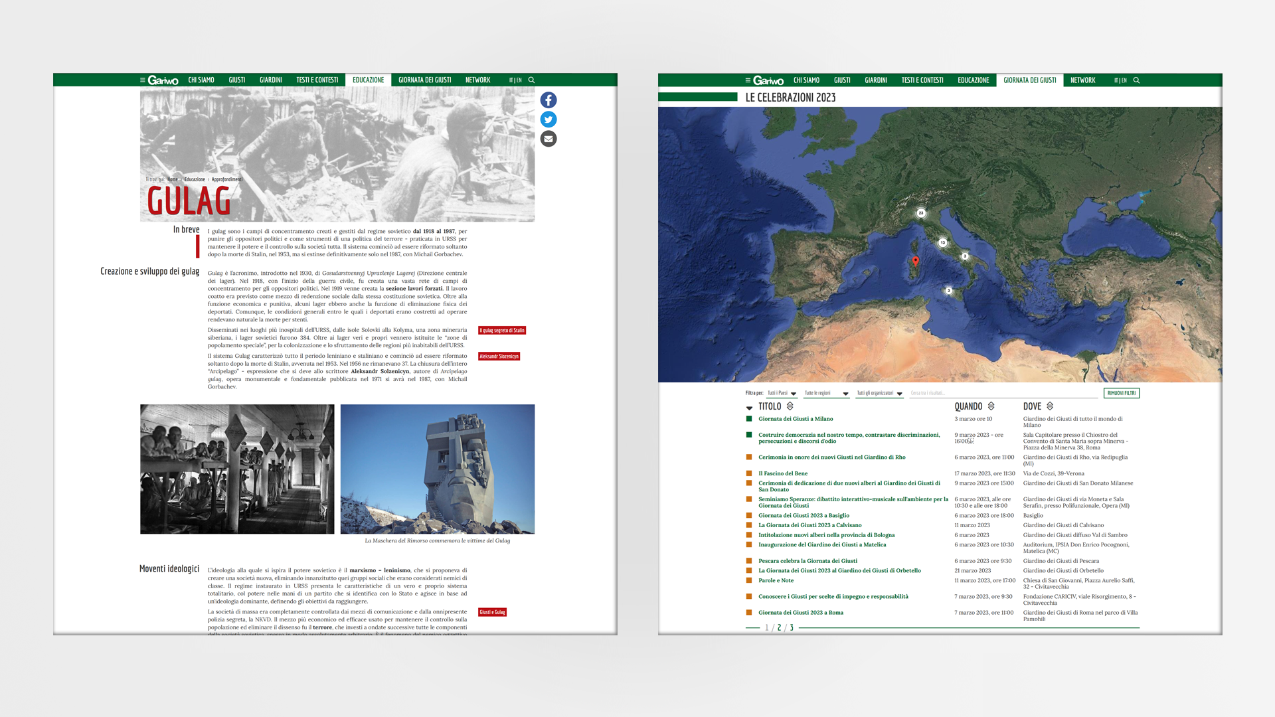Open the hamburger menu beside the left Gariwo logo
Viewport: 1275px width, 717px height.
pyautogui.click(x=142, y=80)
